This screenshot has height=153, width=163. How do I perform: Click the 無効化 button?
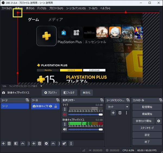click(x=86, y=93)
